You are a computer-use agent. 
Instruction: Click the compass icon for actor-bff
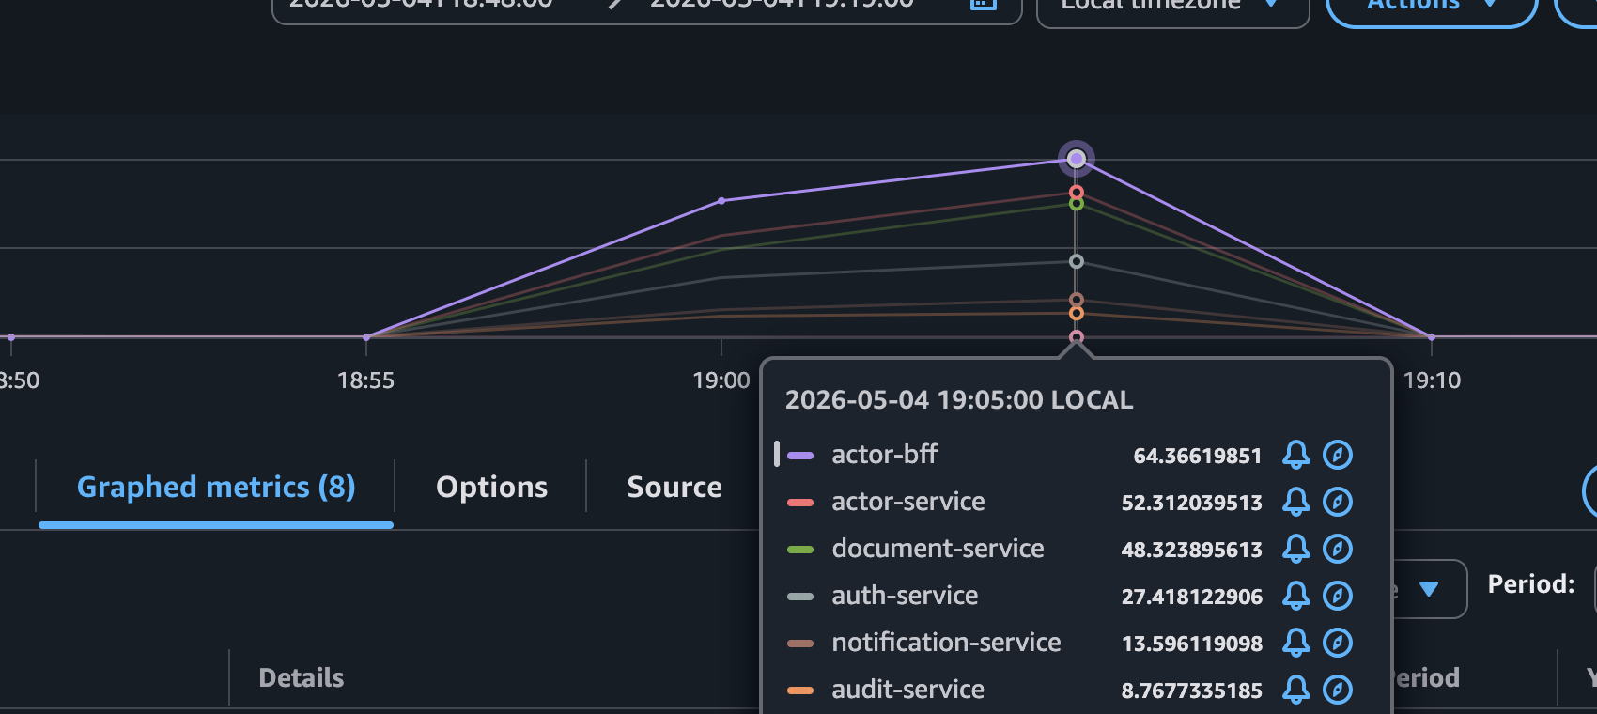coord(1338,455)
